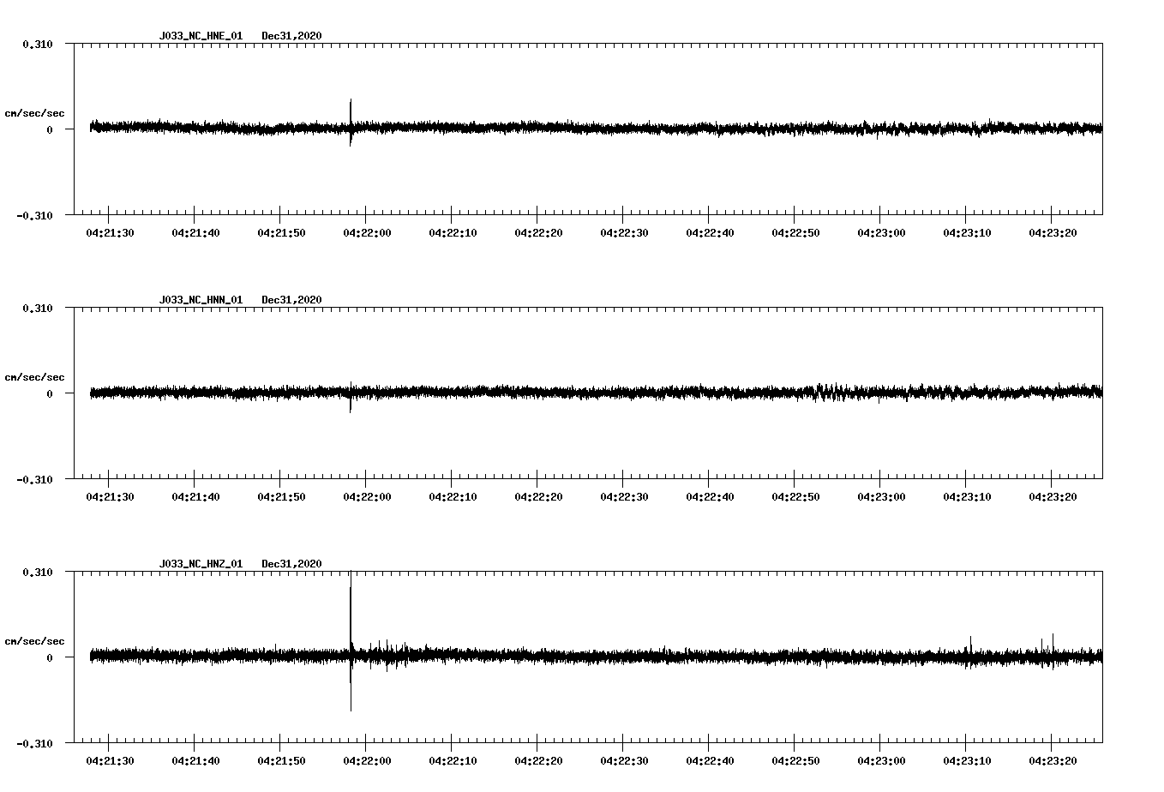Image resolution: width=1164 pixels, height=792 pixels.
Task: Click the spike near 04:21:58 on HNE trace
Action: [351, 111]
